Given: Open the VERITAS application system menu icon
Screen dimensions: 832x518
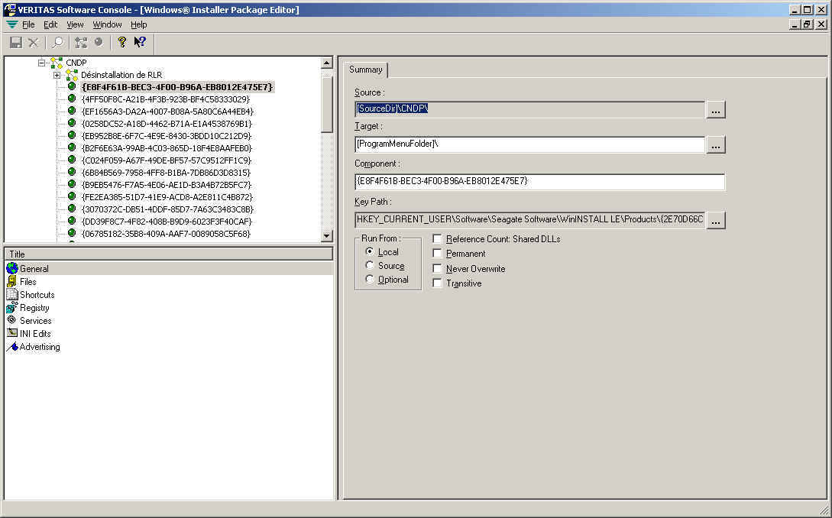Looking at the screenshot, I should 10,10.
